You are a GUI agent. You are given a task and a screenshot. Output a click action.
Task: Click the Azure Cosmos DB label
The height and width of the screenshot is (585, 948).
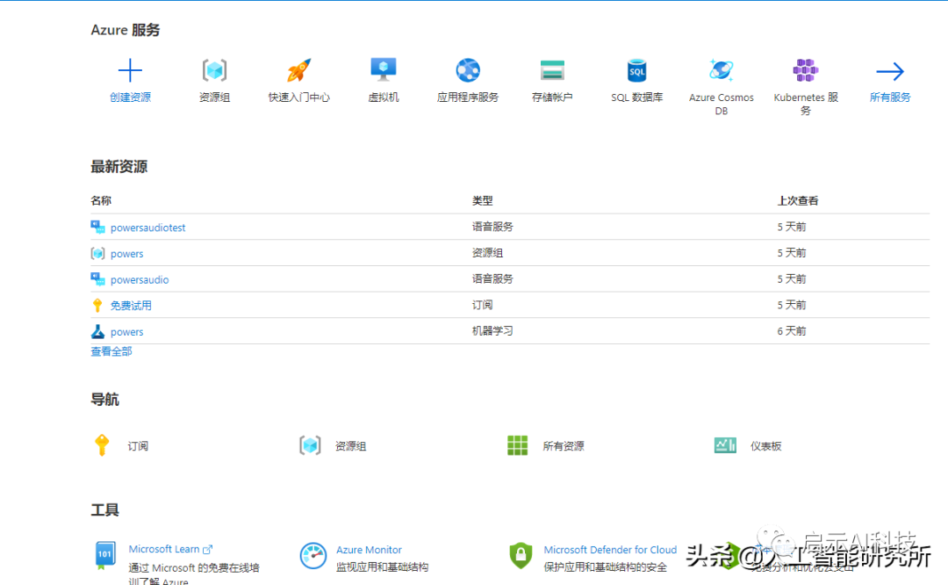pos(722,104)
